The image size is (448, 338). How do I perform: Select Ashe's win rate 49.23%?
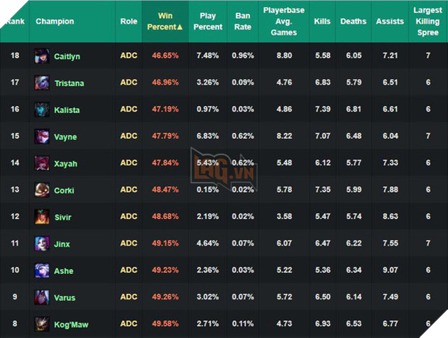tap(165, 270)
